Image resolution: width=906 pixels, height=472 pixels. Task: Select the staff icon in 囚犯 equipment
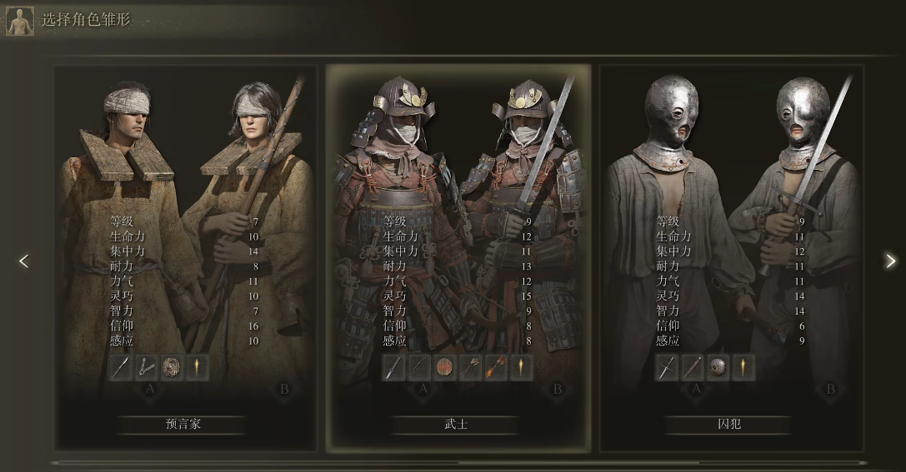coord(692,367)
